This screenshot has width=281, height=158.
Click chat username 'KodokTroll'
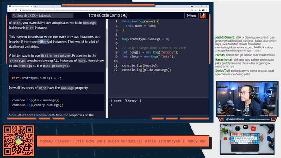pyautogui.click(x=223, y=71)
